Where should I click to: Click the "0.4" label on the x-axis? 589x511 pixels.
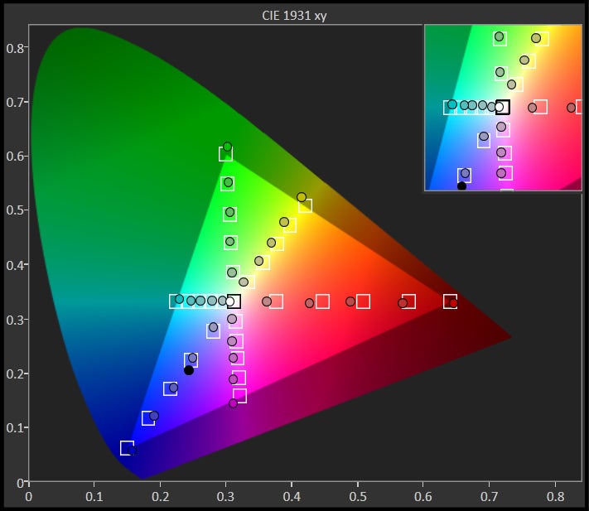[x=292, y=497]
